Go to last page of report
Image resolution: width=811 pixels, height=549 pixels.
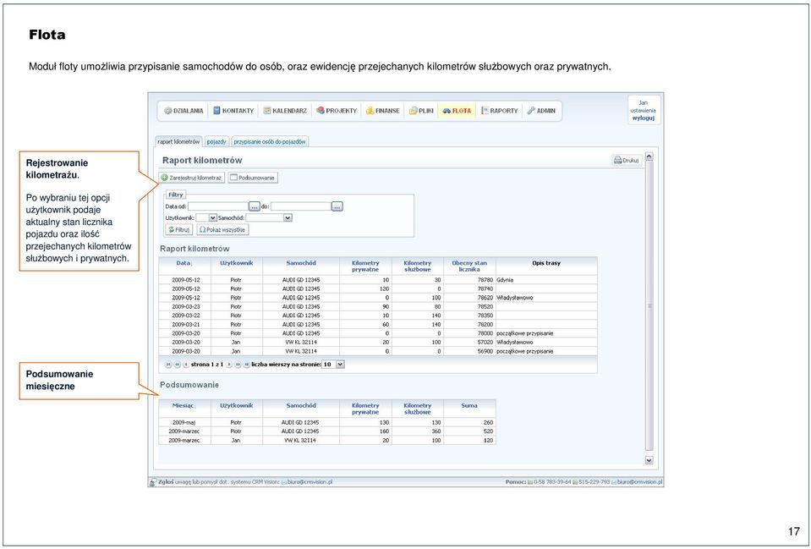click(247, 365)
